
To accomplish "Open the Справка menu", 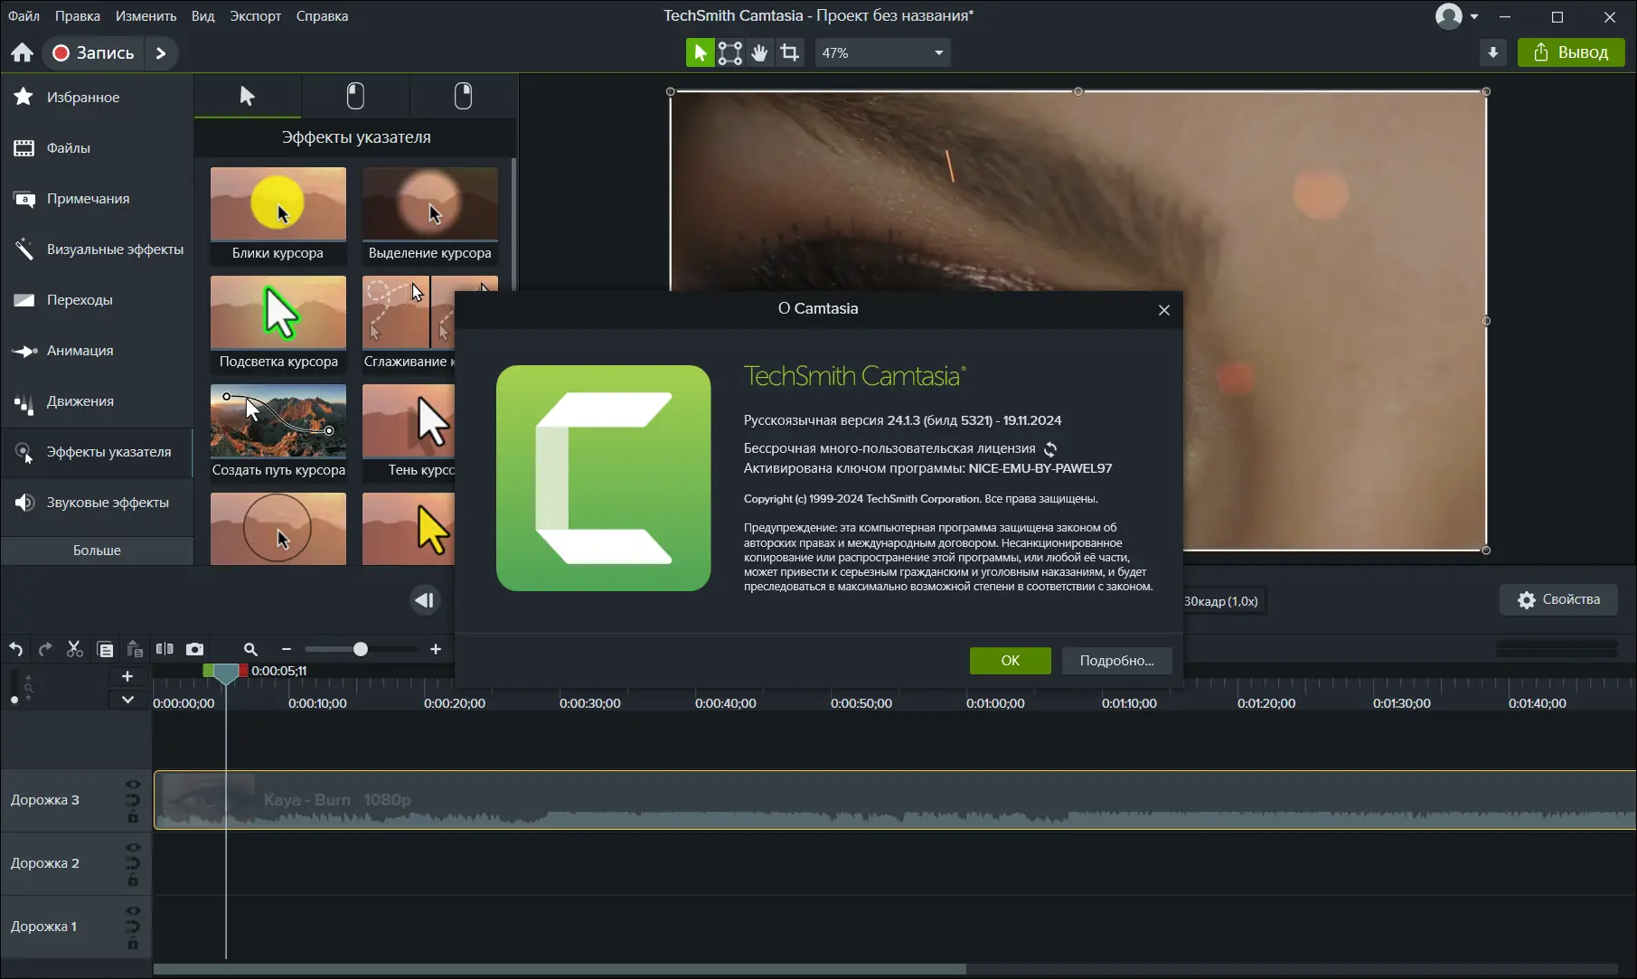I will (322, 16).
